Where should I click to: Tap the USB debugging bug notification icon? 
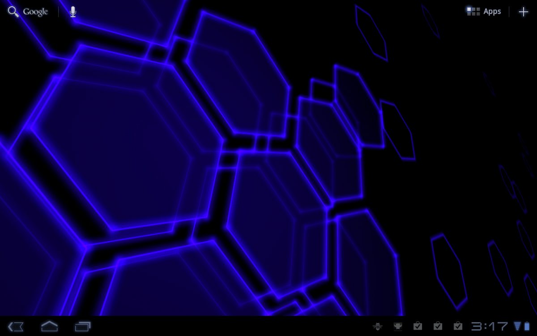(x=378, y=326)
